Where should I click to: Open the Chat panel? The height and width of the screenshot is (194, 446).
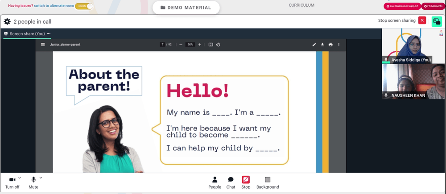(231, 182)
